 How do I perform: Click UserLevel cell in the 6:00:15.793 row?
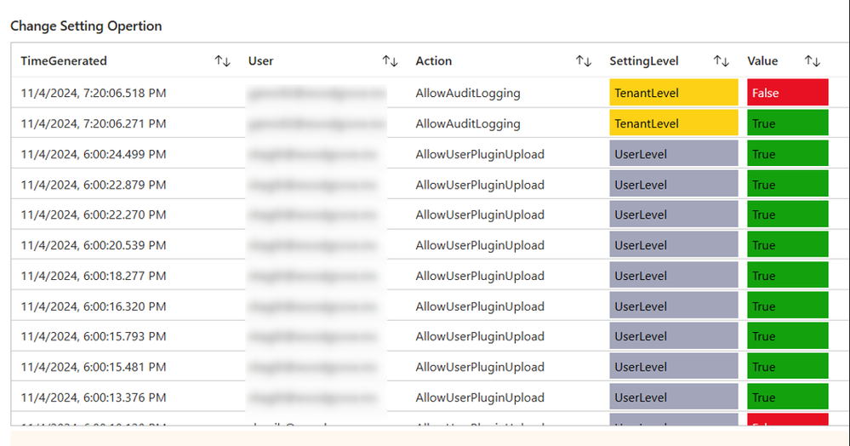click(x=674, y=335)
